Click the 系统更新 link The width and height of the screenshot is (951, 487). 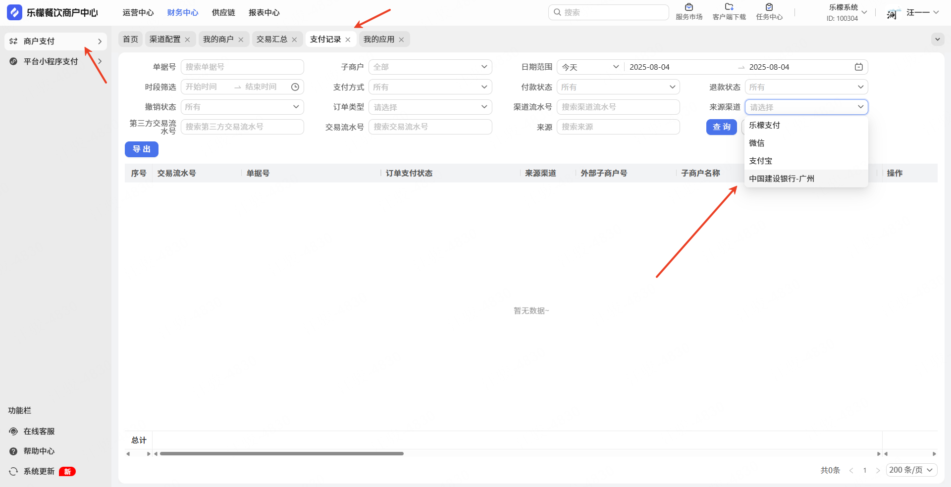(39, 471)
